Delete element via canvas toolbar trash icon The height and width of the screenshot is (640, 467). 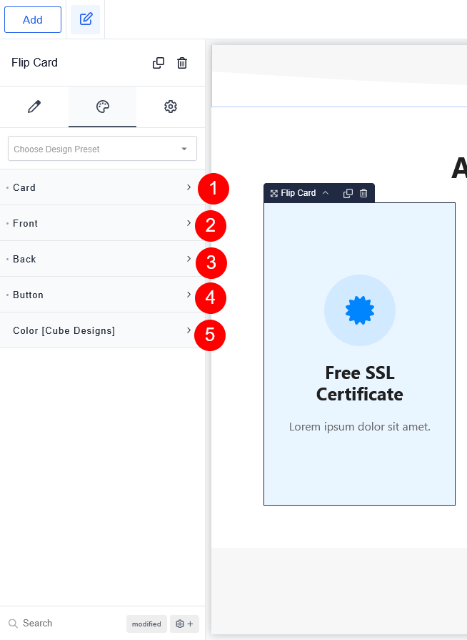(x=363, y=193)
